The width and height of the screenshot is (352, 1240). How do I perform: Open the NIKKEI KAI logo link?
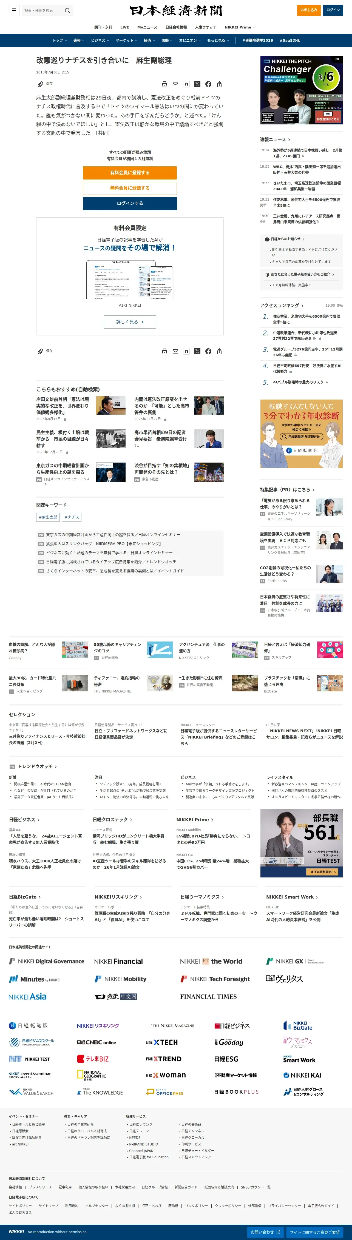click(x=302, y=1075)
